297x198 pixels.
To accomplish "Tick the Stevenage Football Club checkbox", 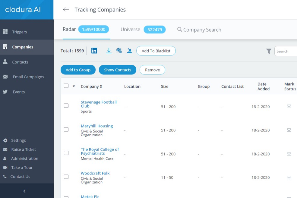I will coord(66,105).
